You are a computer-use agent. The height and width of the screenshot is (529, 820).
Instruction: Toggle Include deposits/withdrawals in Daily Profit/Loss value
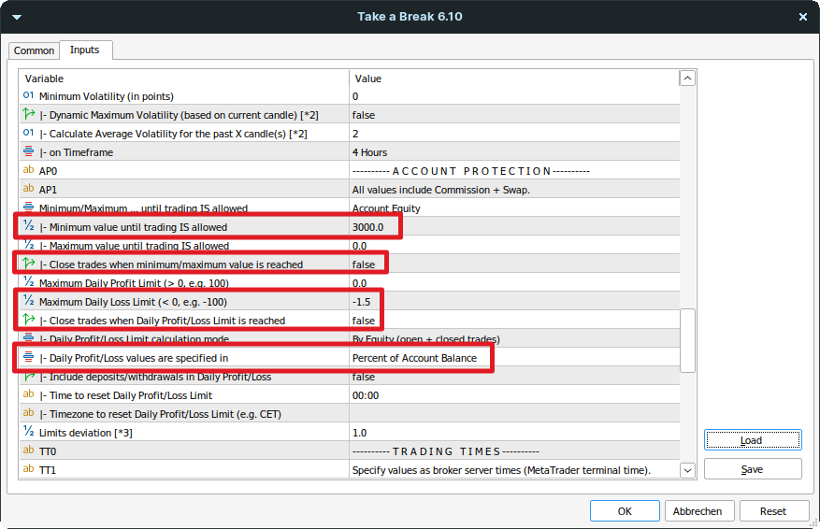[364, 377]
